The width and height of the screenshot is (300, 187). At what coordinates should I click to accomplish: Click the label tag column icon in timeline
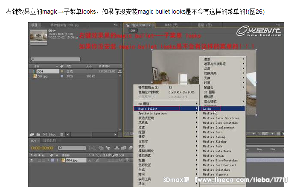(52, 155)
